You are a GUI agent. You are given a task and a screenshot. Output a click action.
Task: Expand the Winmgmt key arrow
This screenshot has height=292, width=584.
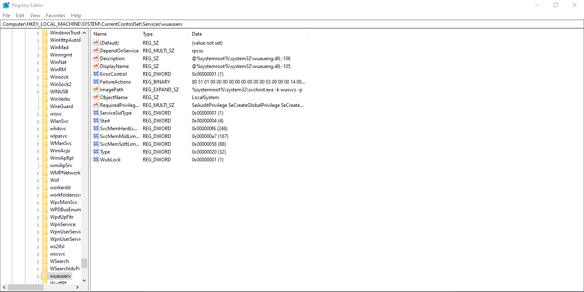pos(38,55)
